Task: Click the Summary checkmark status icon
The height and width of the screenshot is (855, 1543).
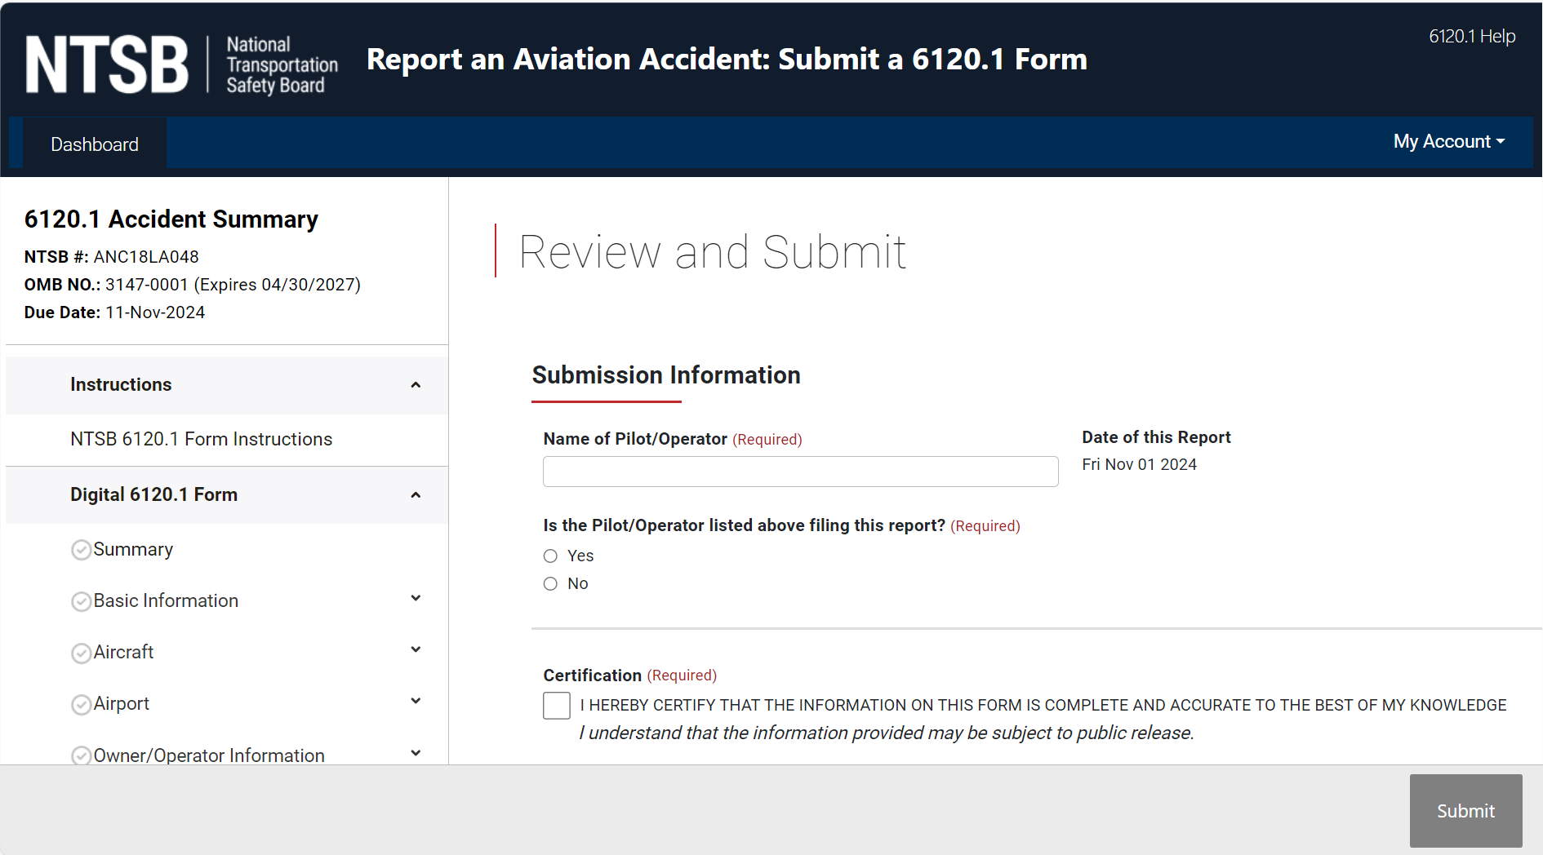Action: [81, 550]
